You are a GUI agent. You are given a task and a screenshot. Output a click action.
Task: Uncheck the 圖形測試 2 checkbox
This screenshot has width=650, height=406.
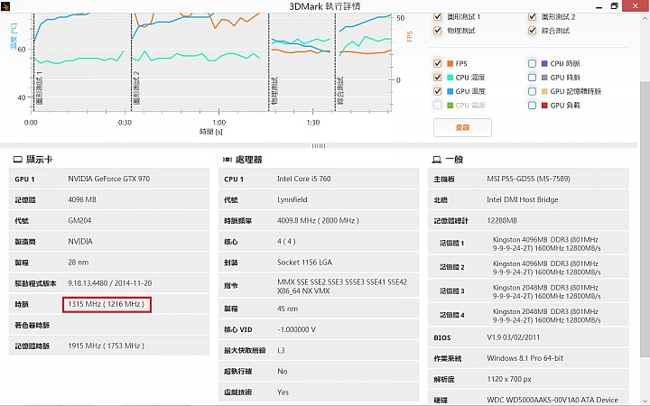click(533, 16)
